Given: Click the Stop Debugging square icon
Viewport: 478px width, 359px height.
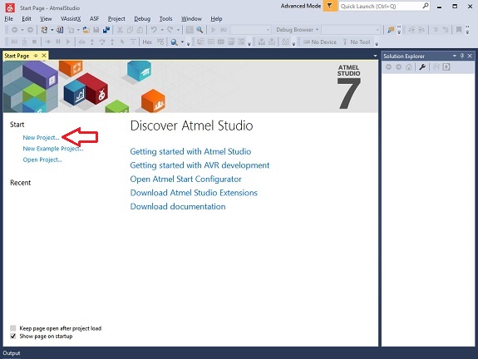Looking at the screenshot, I should click(34, 42).
